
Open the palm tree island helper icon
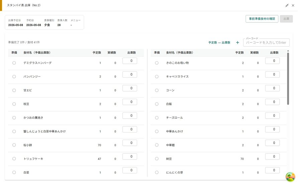(290, 177)
